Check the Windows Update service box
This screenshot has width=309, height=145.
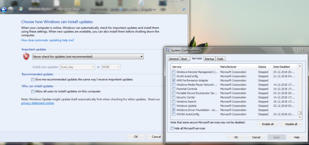coord(173,106)
